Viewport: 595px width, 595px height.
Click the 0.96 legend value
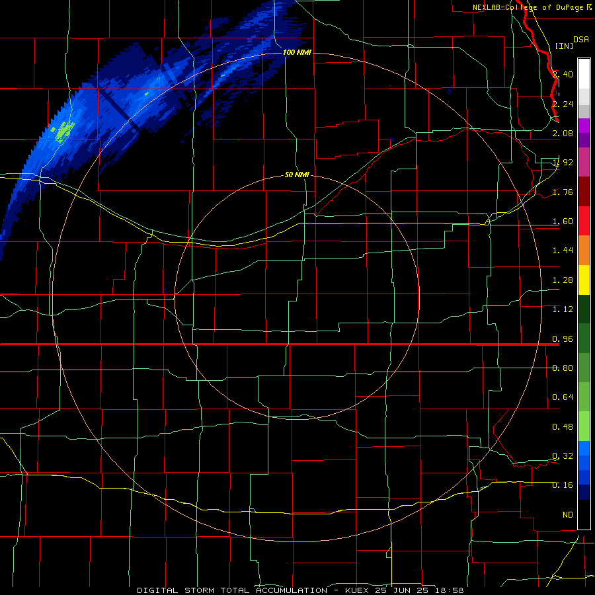[563, 339]
